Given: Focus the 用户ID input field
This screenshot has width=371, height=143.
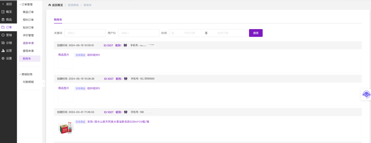Looking at the screenshot, I should pos(139,33).
